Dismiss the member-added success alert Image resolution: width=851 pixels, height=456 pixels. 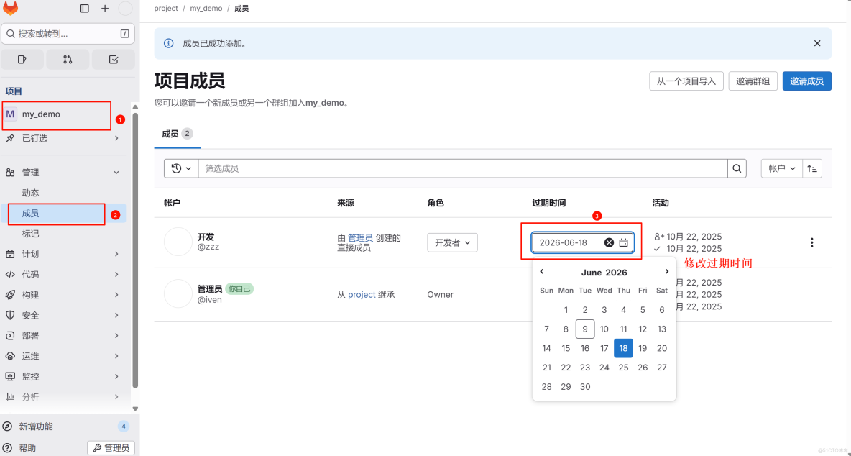[x=817, y=43]
